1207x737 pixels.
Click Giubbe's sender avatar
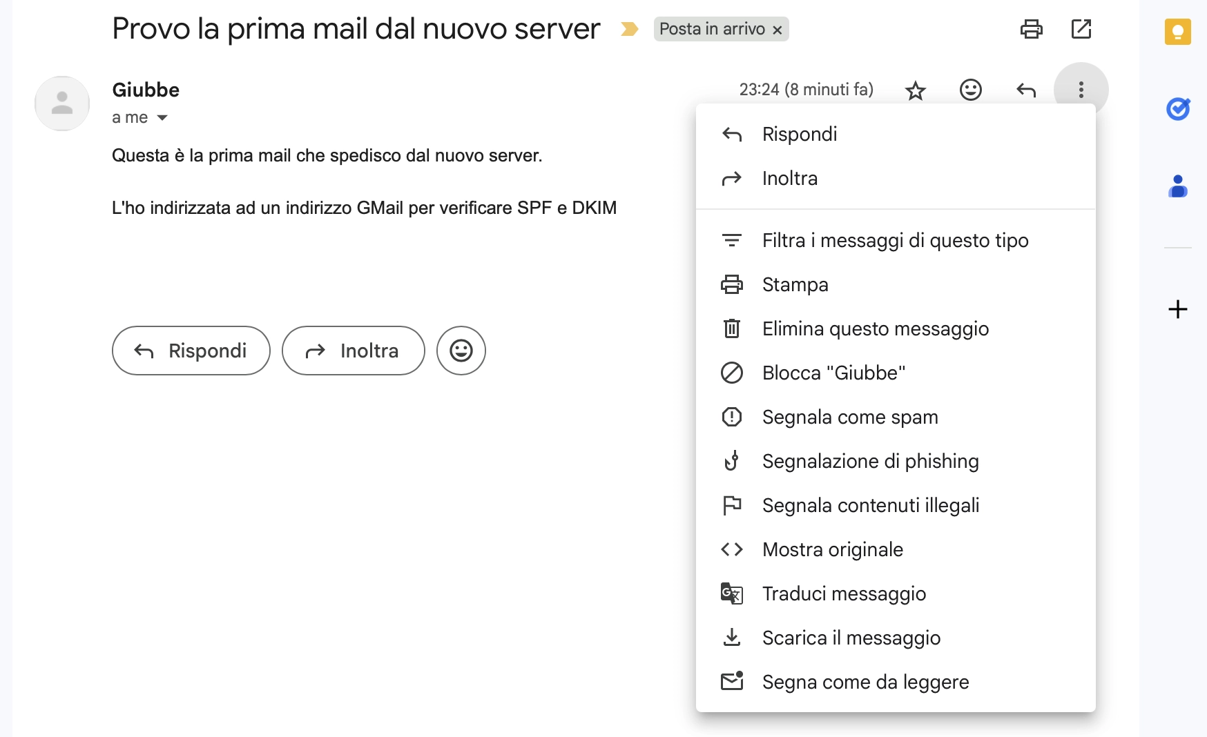[62, 104]
